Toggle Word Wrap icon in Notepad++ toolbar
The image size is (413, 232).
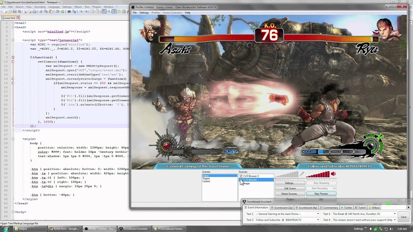(x=104, y=12)
